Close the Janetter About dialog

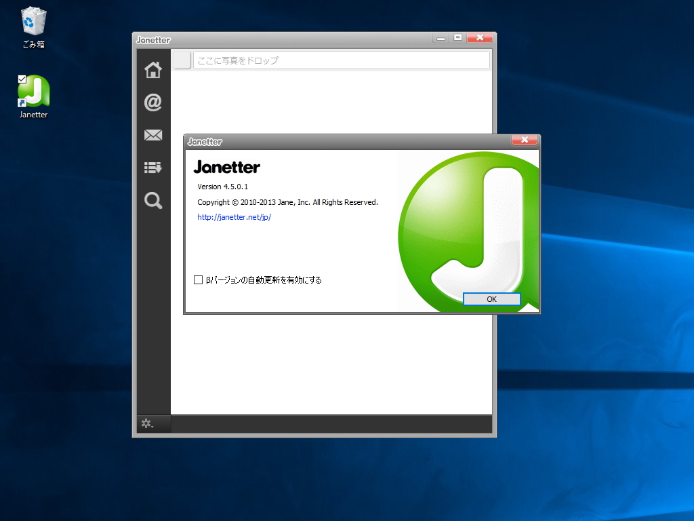(525, 140)
